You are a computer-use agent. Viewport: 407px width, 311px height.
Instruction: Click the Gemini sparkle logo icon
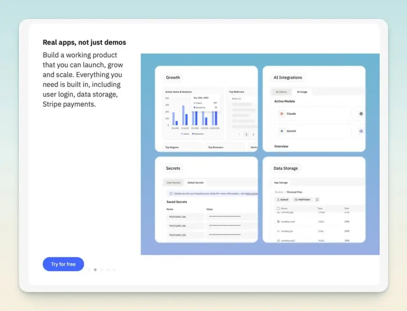point(282,131)
